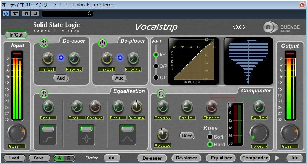Click the second EQ band Freq knob
Viewport: 307px width, 164px height.
tap(77, 107)
